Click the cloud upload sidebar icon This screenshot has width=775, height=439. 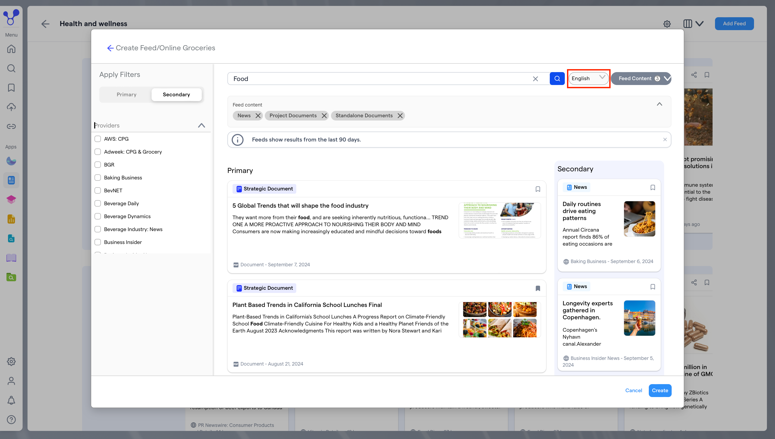click(11, 107)
